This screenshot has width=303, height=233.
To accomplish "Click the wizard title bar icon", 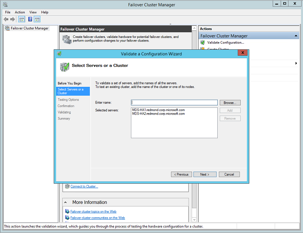I will pyautogui.click(x=59, y=54).
